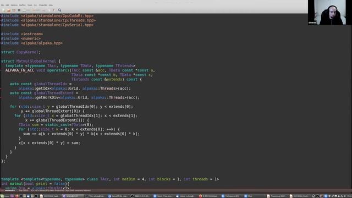Open the Tools menu
Screen dimensions: 352x198
(30, 5)
